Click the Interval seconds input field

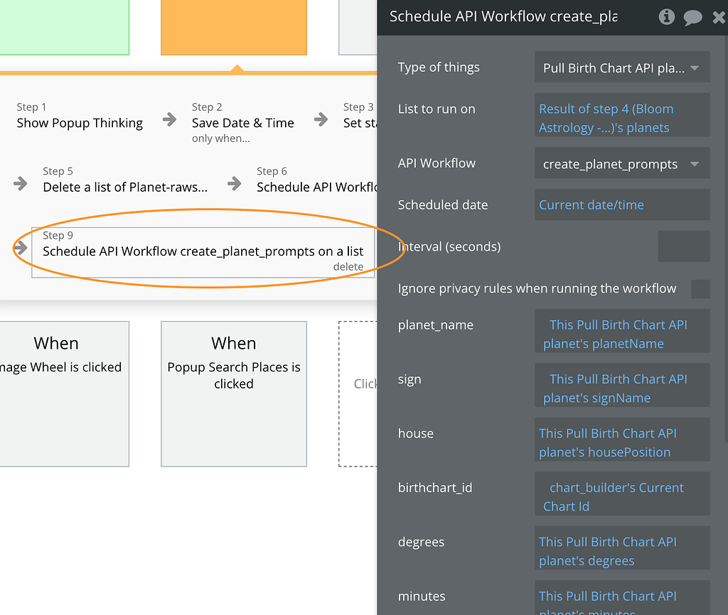pos(684,246)
